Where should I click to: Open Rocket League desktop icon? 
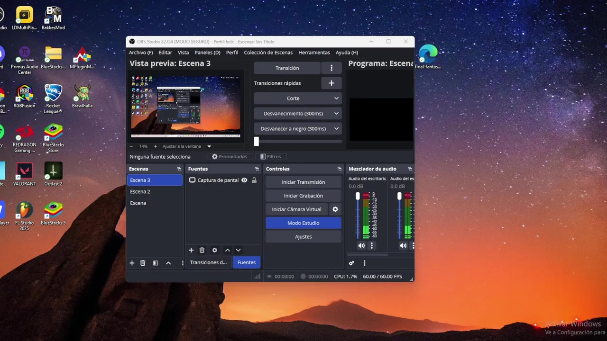[53, 99]
